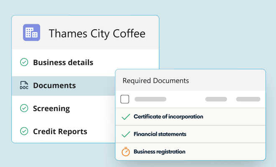Click the DOC file icon beside Documents

coord(24,86)
